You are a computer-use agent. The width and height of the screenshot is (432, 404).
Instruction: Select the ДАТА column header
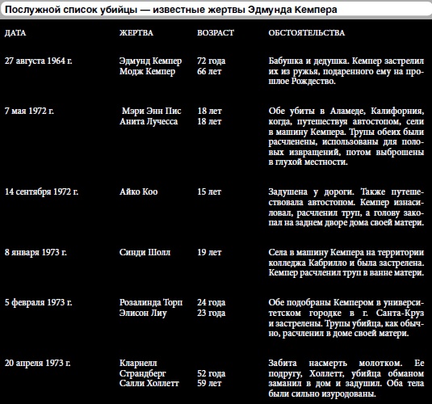pos(15,33)
